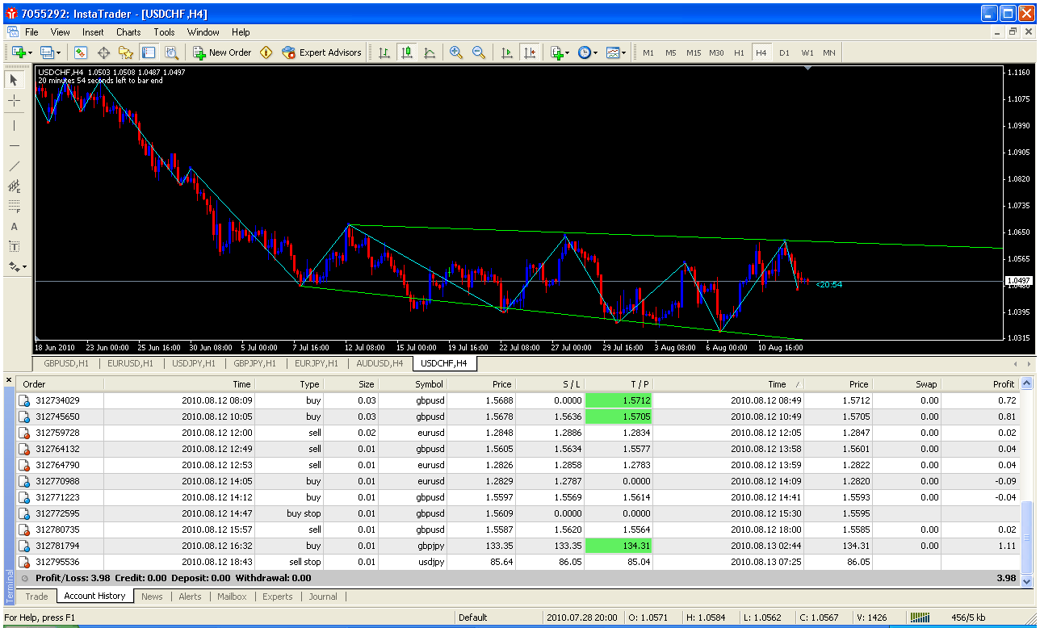Click the Zoom Out magnifier icon

coord(479,52)
